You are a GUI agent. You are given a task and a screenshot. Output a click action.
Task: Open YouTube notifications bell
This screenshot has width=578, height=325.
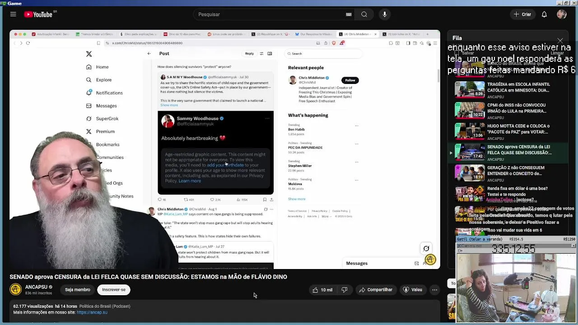(x=544, y=14)
